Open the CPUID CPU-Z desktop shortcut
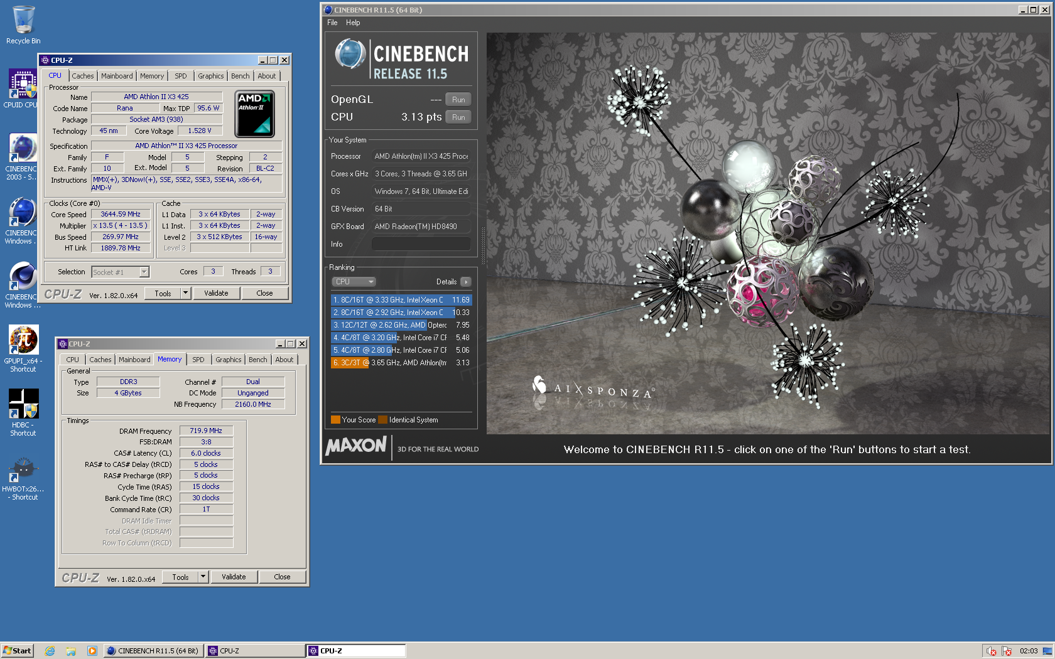 [23, 88]
